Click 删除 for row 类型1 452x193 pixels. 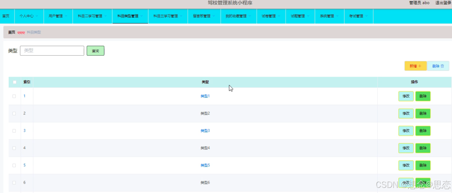[423, 96]
